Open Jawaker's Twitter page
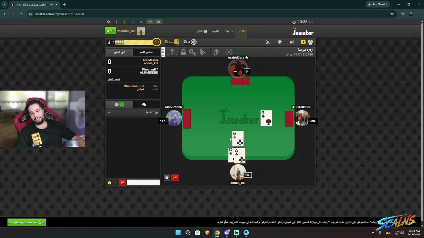 (141, 22)
